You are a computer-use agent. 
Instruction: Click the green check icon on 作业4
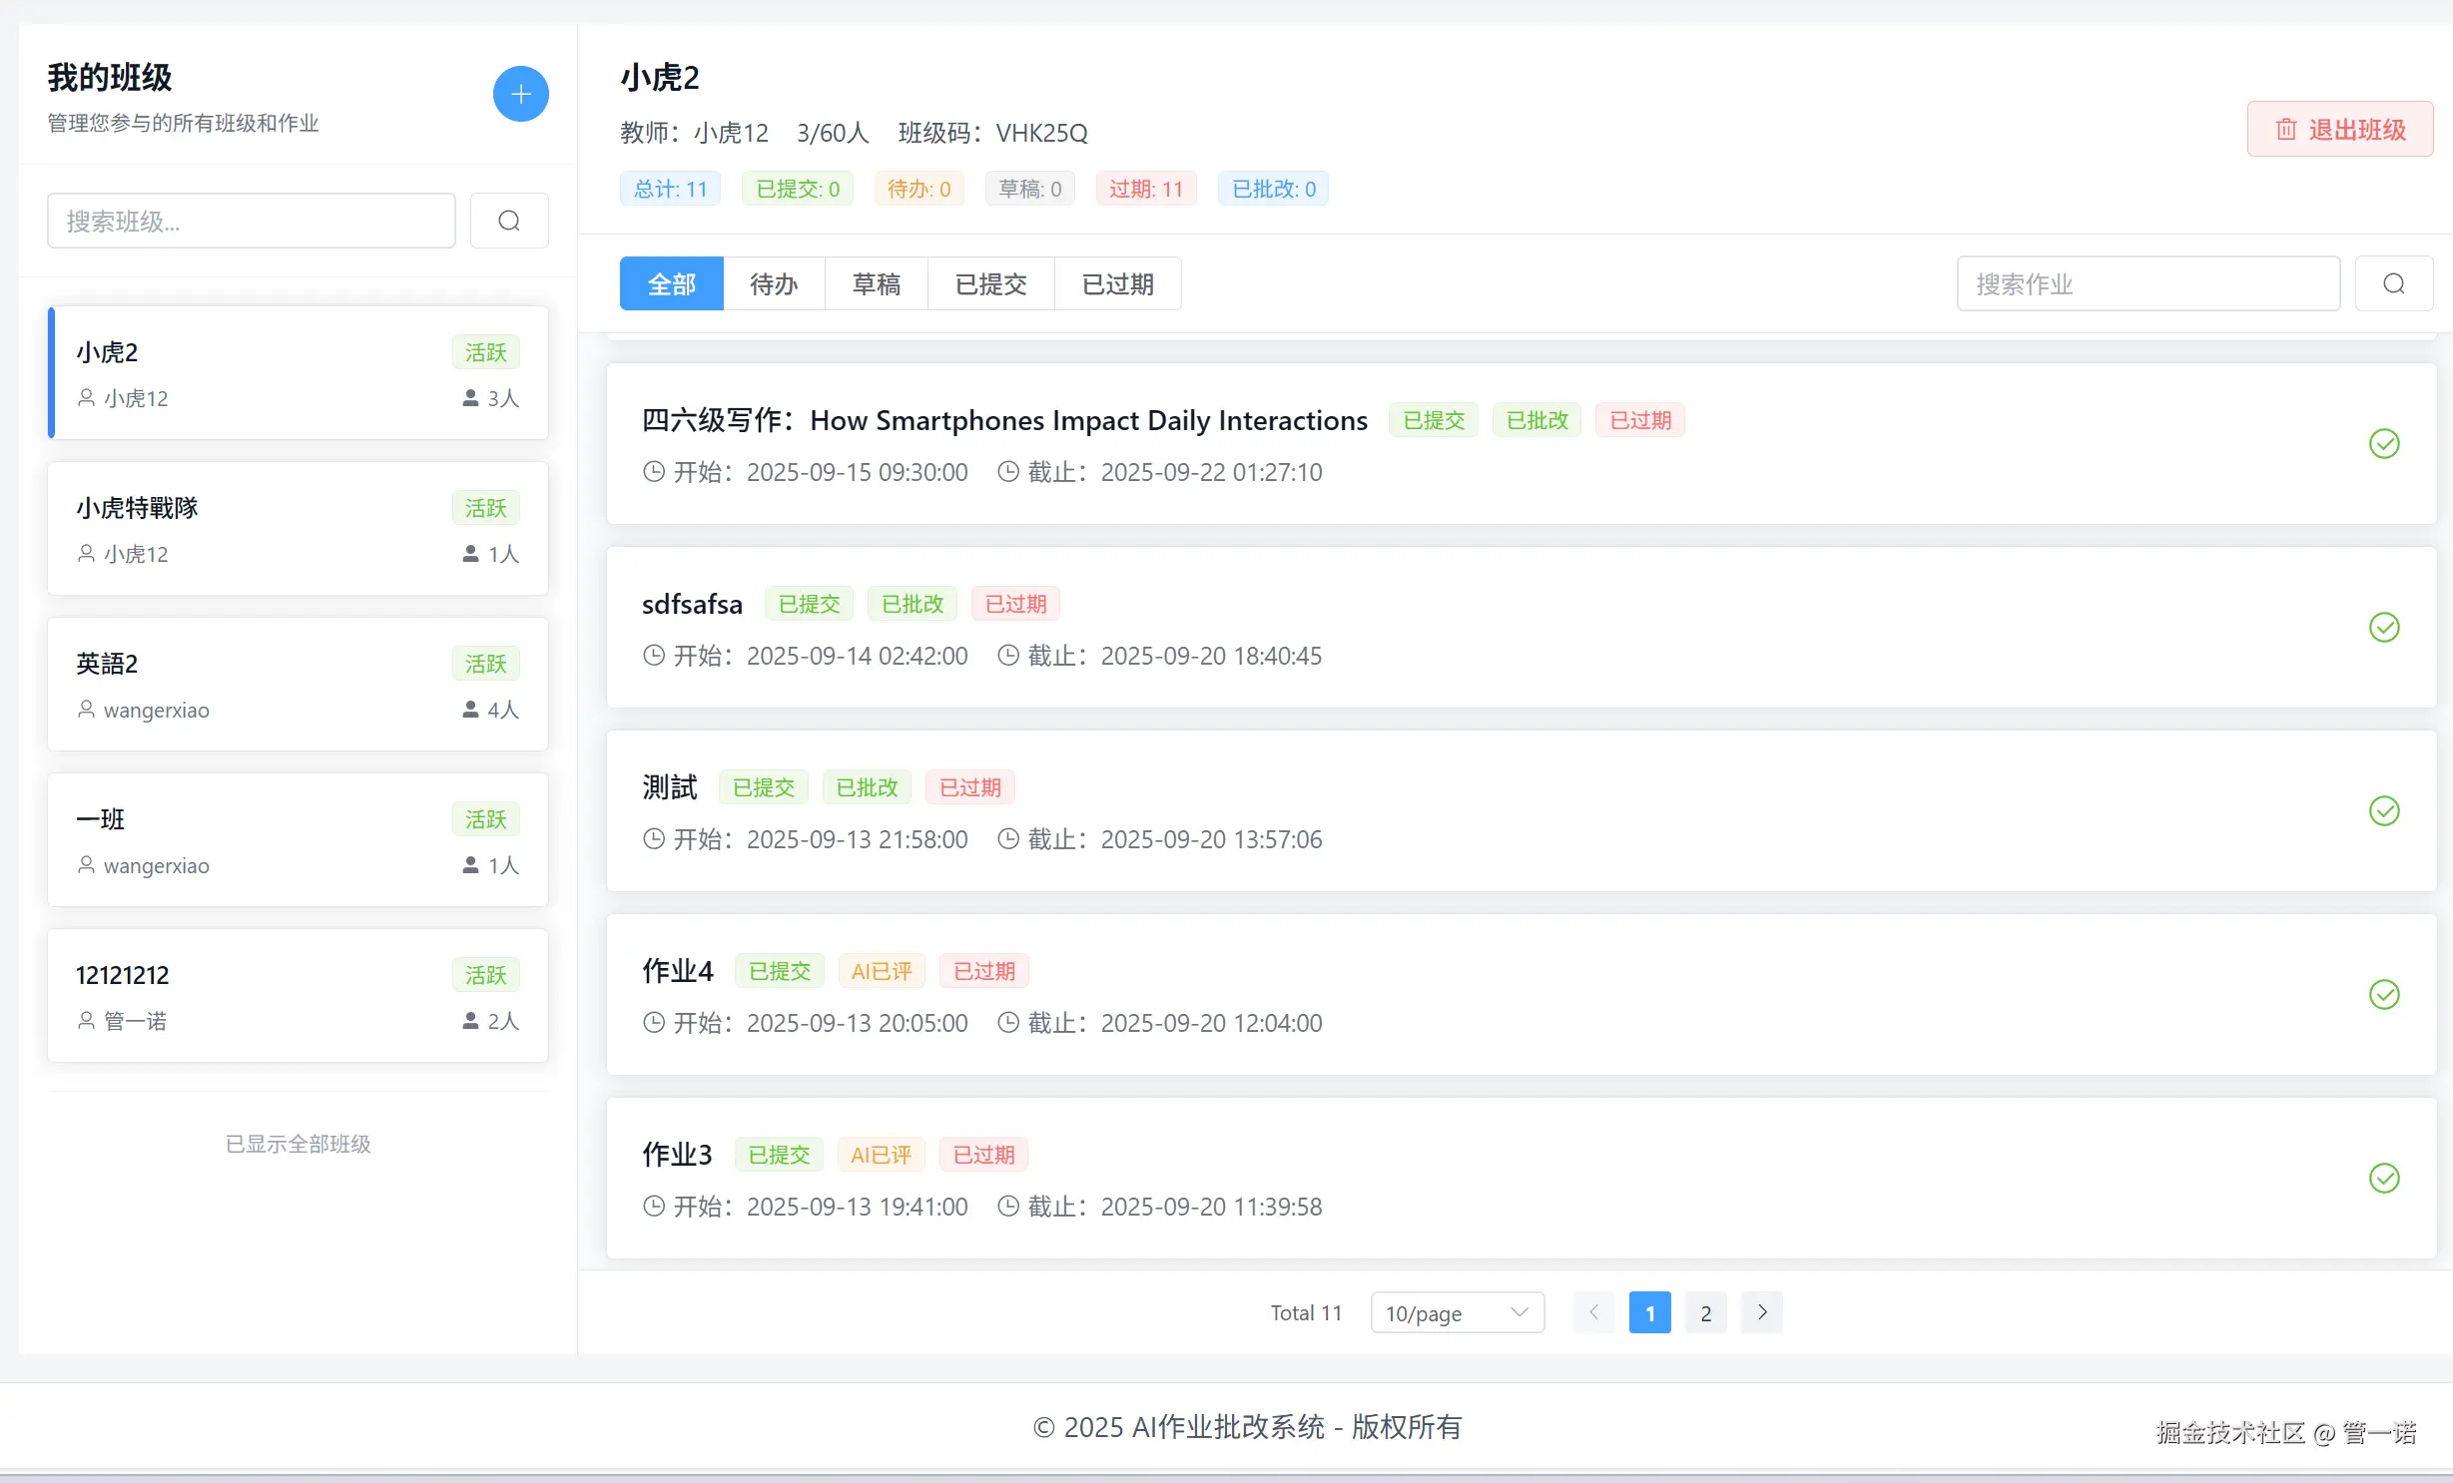[2384, 994]
